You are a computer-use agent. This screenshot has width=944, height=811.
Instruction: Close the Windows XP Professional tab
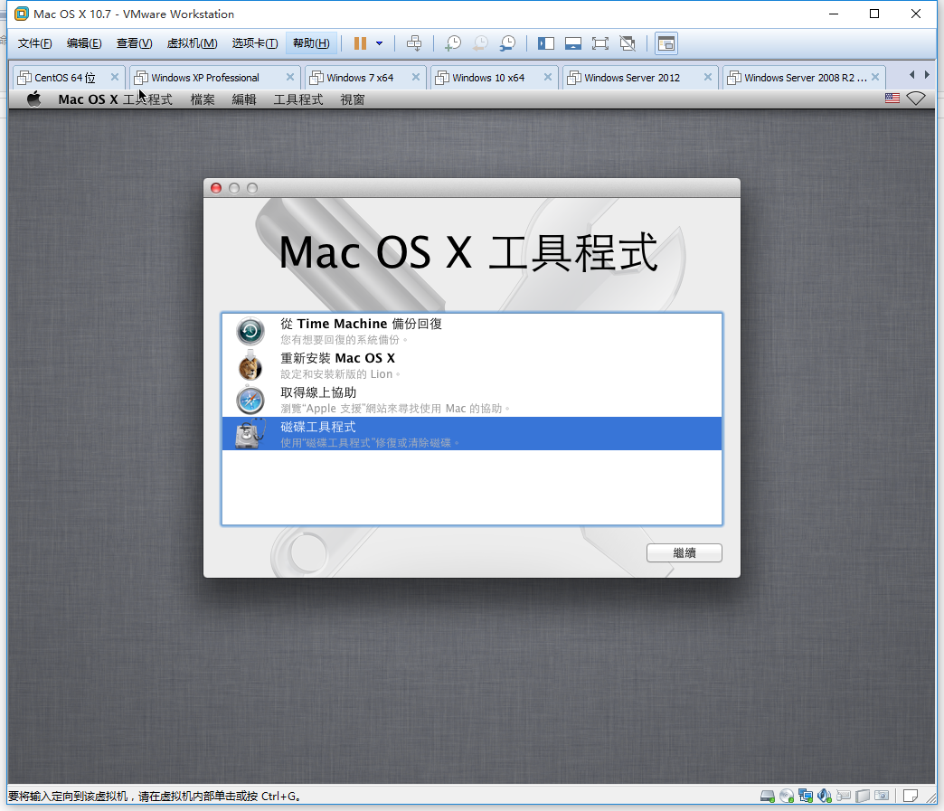pos(290,77)
